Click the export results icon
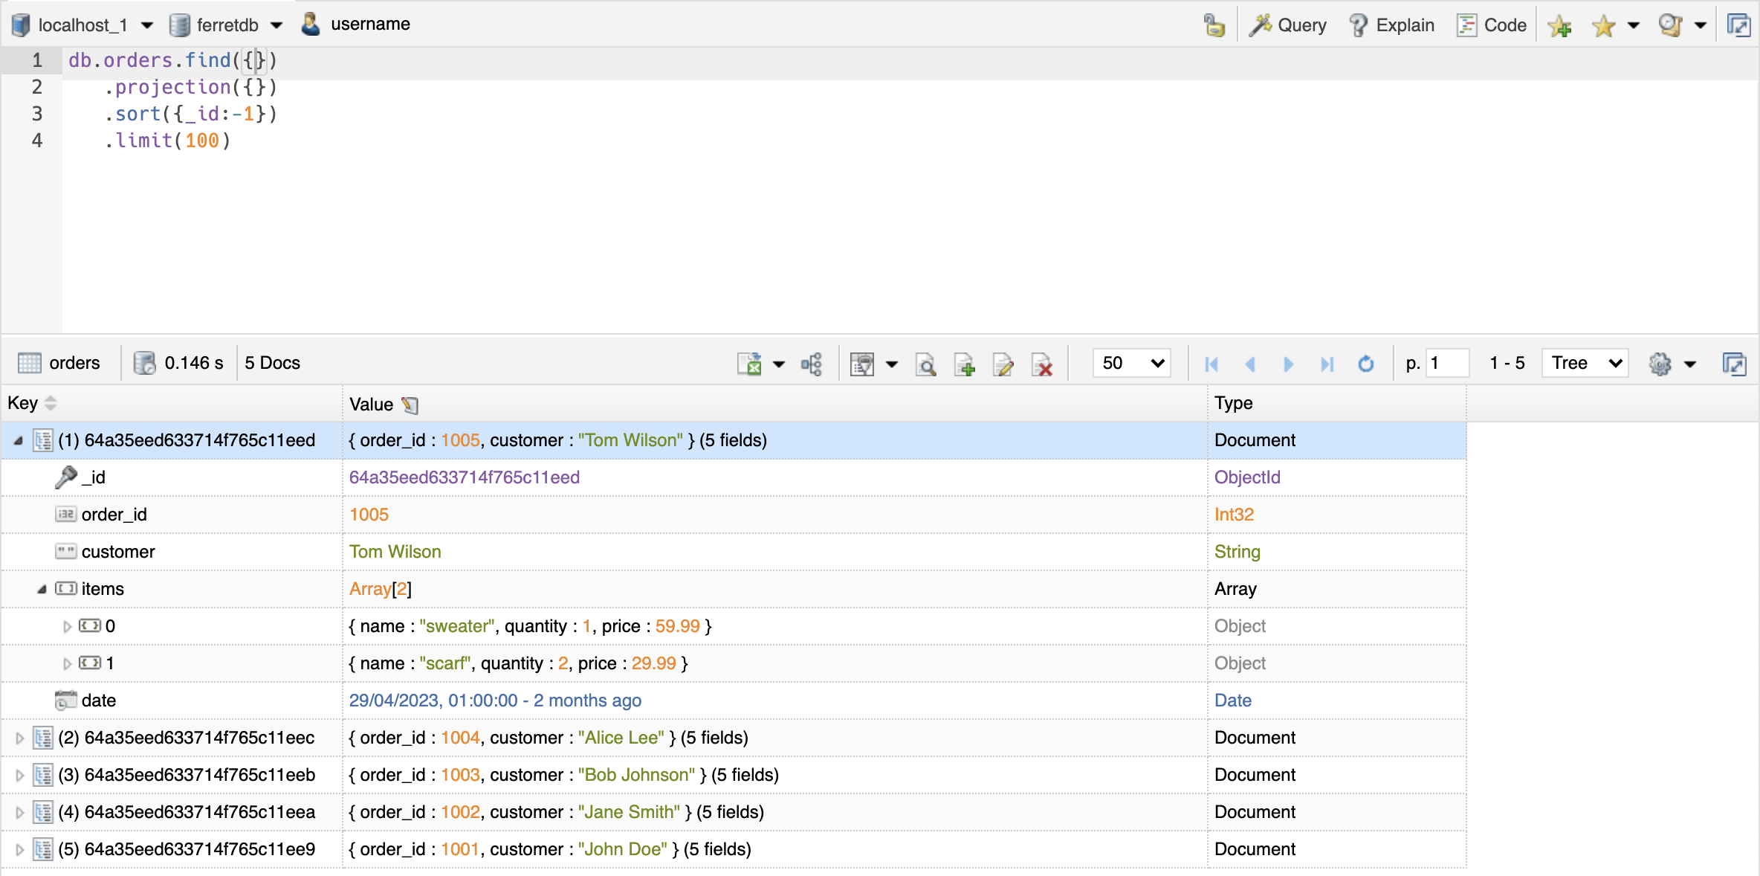 coord(750,364)
